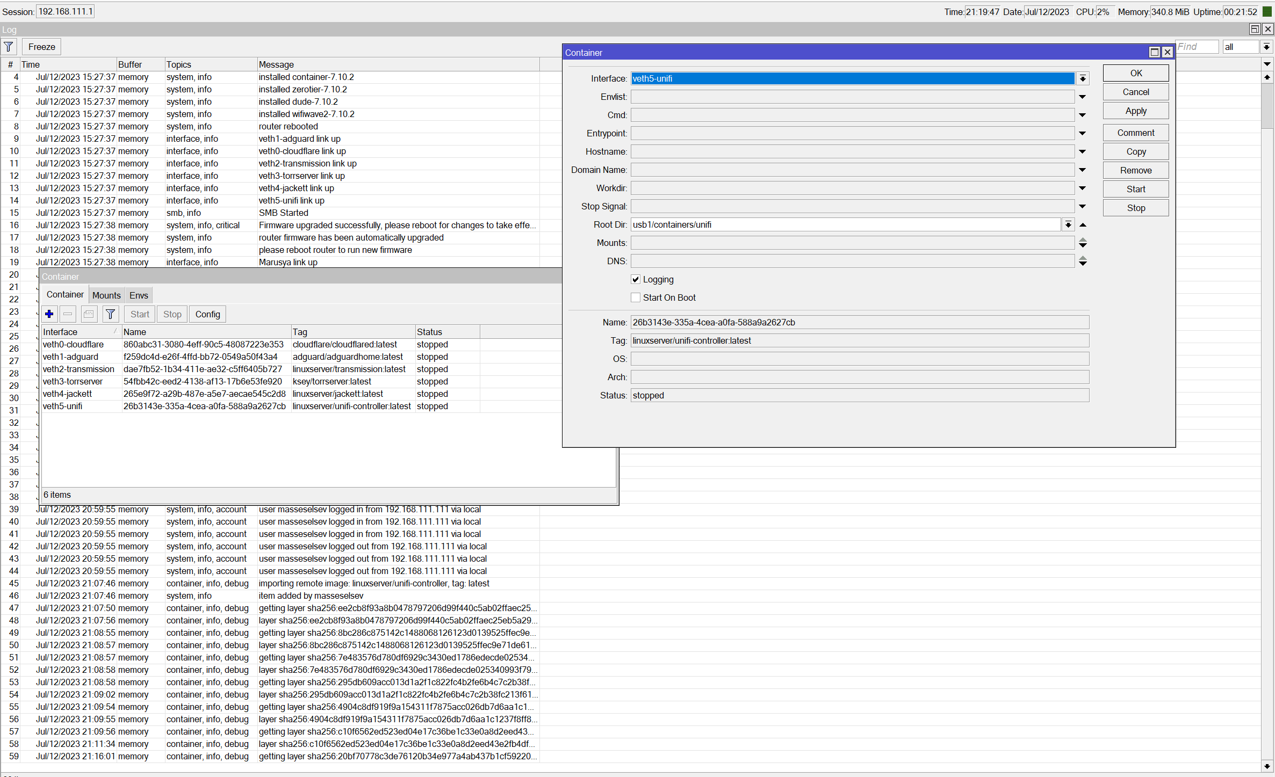The height and width of the screenshot is (777, 1275).
Task: Switch to the Mounts tab
Action: click(106, 295)
